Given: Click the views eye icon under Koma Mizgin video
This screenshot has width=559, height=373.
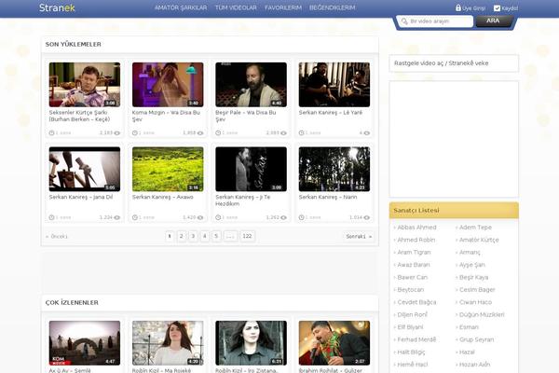Looking at the screenshot, I should 200,133.
